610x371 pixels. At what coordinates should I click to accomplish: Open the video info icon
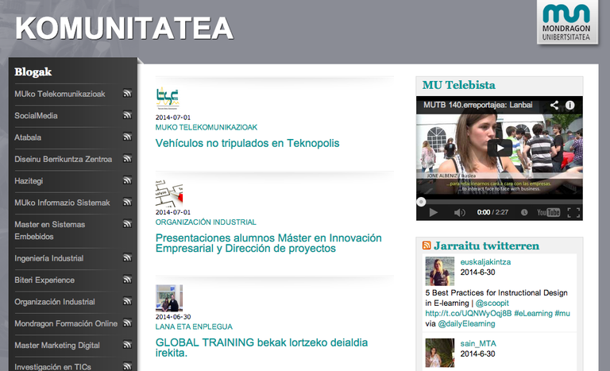570,105
